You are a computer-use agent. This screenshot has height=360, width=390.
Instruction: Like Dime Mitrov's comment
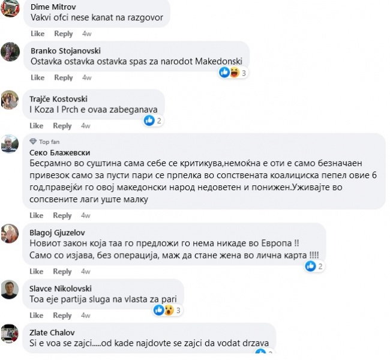37,34
